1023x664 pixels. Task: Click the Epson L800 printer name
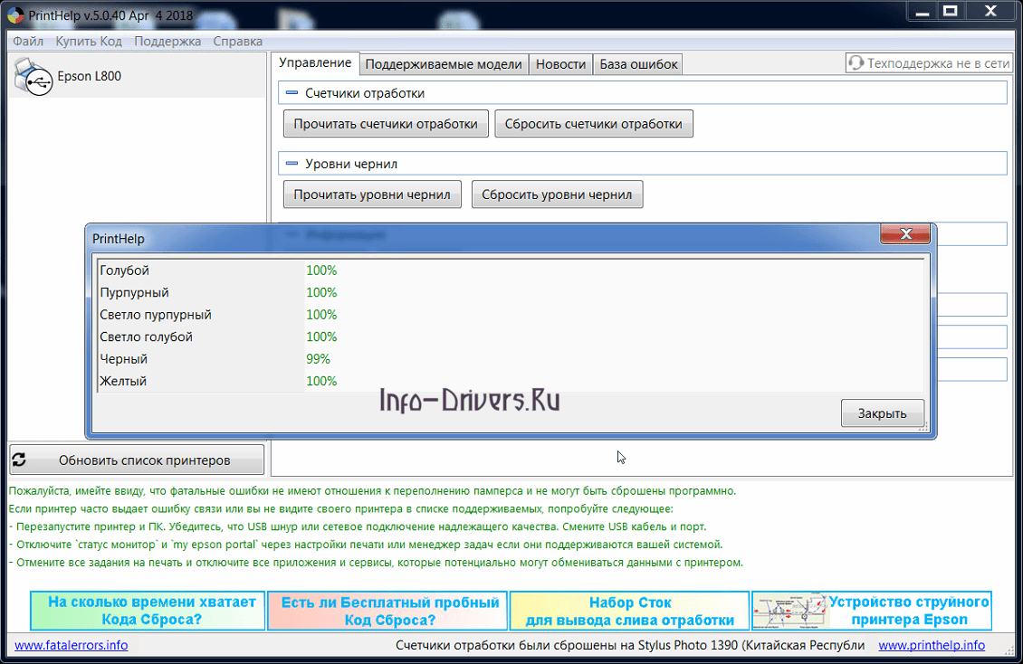90,76
